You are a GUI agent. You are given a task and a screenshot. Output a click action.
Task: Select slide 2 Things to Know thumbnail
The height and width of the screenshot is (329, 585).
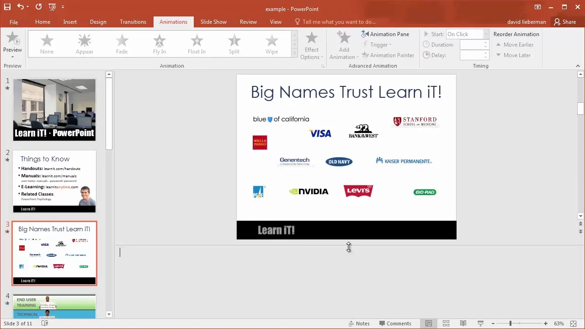[54, 181]
